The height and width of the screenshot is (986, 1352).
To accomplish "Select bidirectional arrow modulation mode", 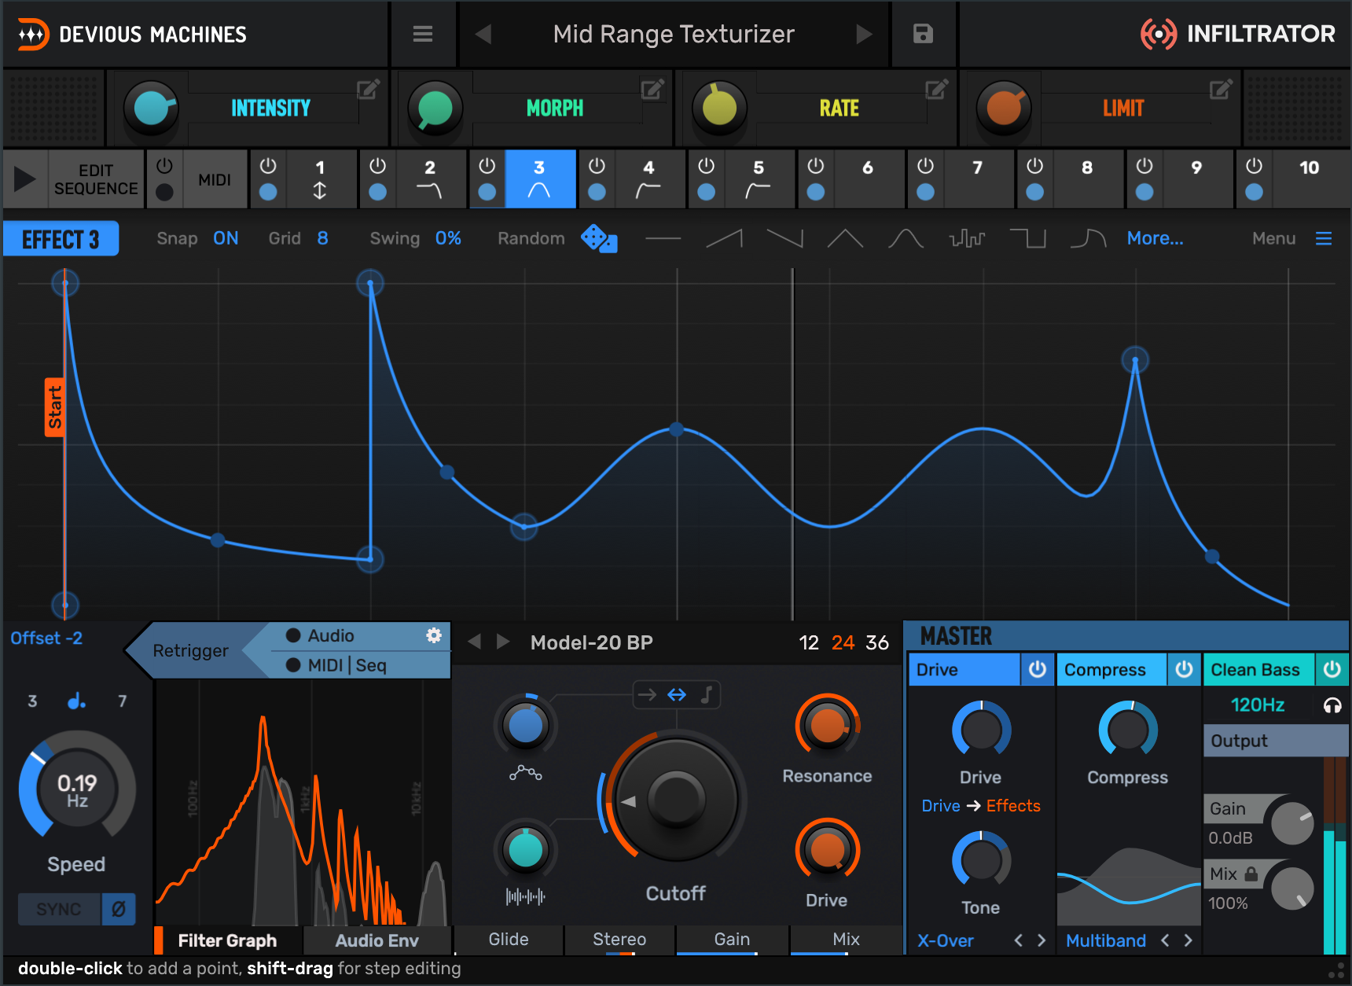I will [x=677, y=694].
